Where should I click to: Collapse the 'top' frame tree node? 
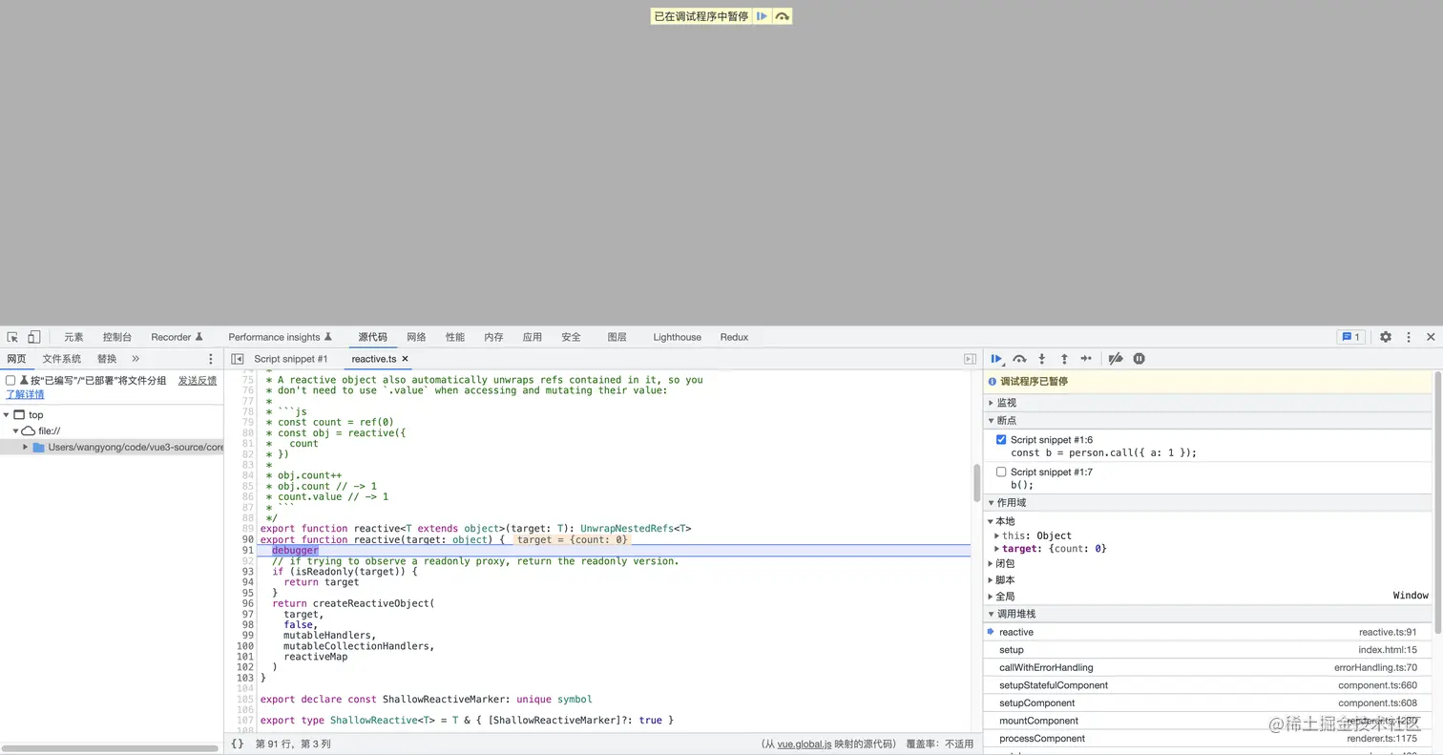[x=7, y=415]
